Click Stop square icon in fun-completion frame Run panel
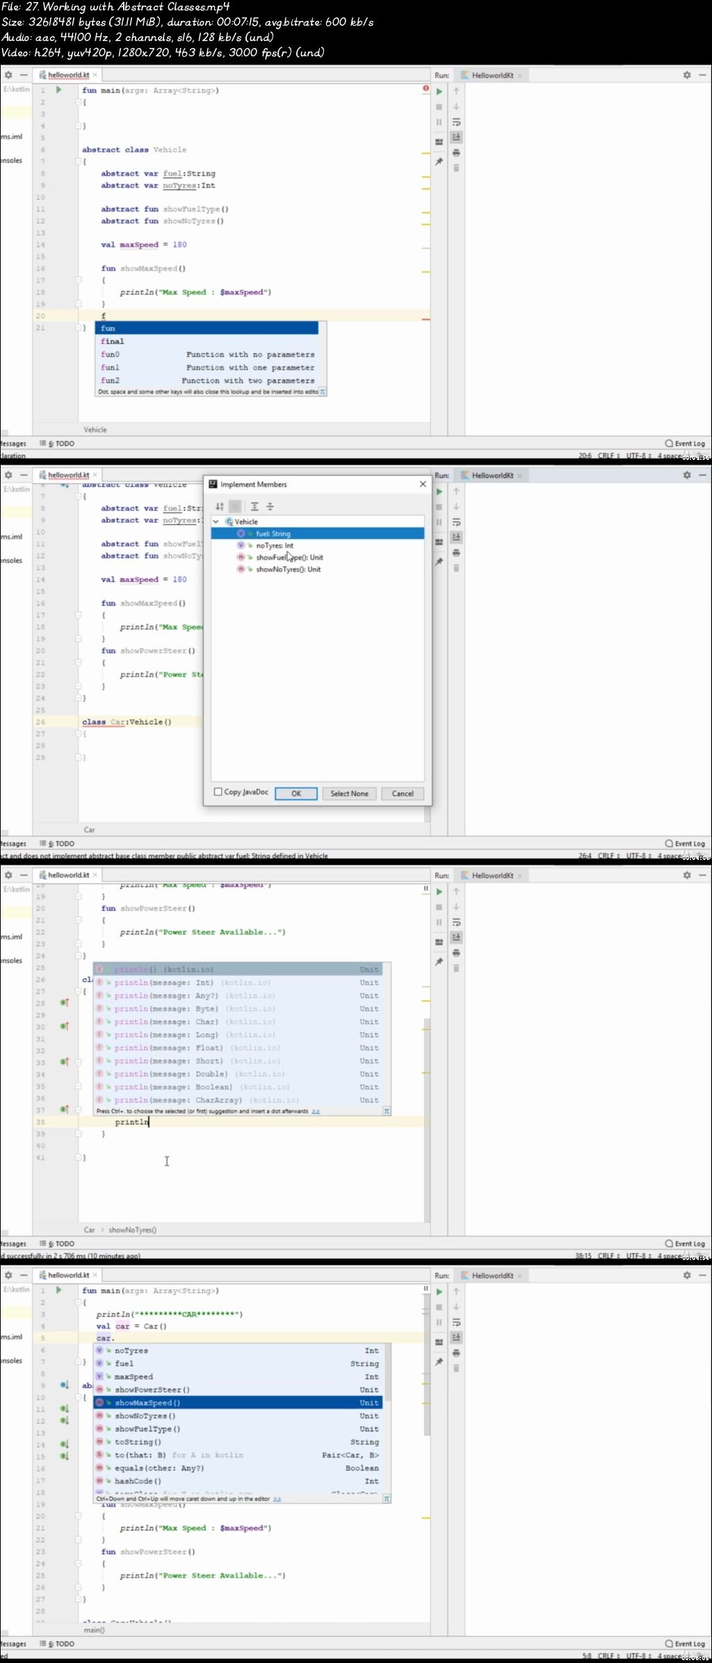 [x=439, y=106]
